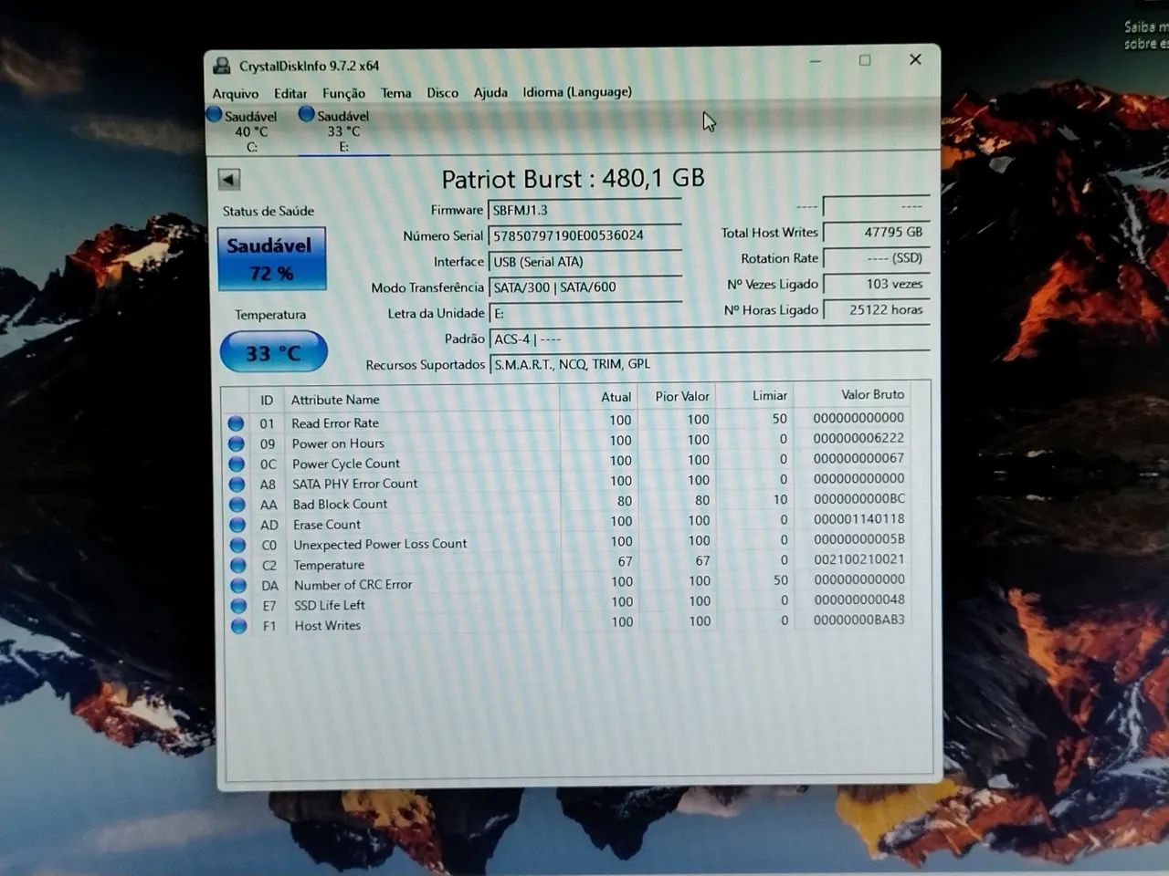Select the Host Writes row name
The width and height of the screenshot is (1169, 876).
pyautogui.click(x=328, y=626)
